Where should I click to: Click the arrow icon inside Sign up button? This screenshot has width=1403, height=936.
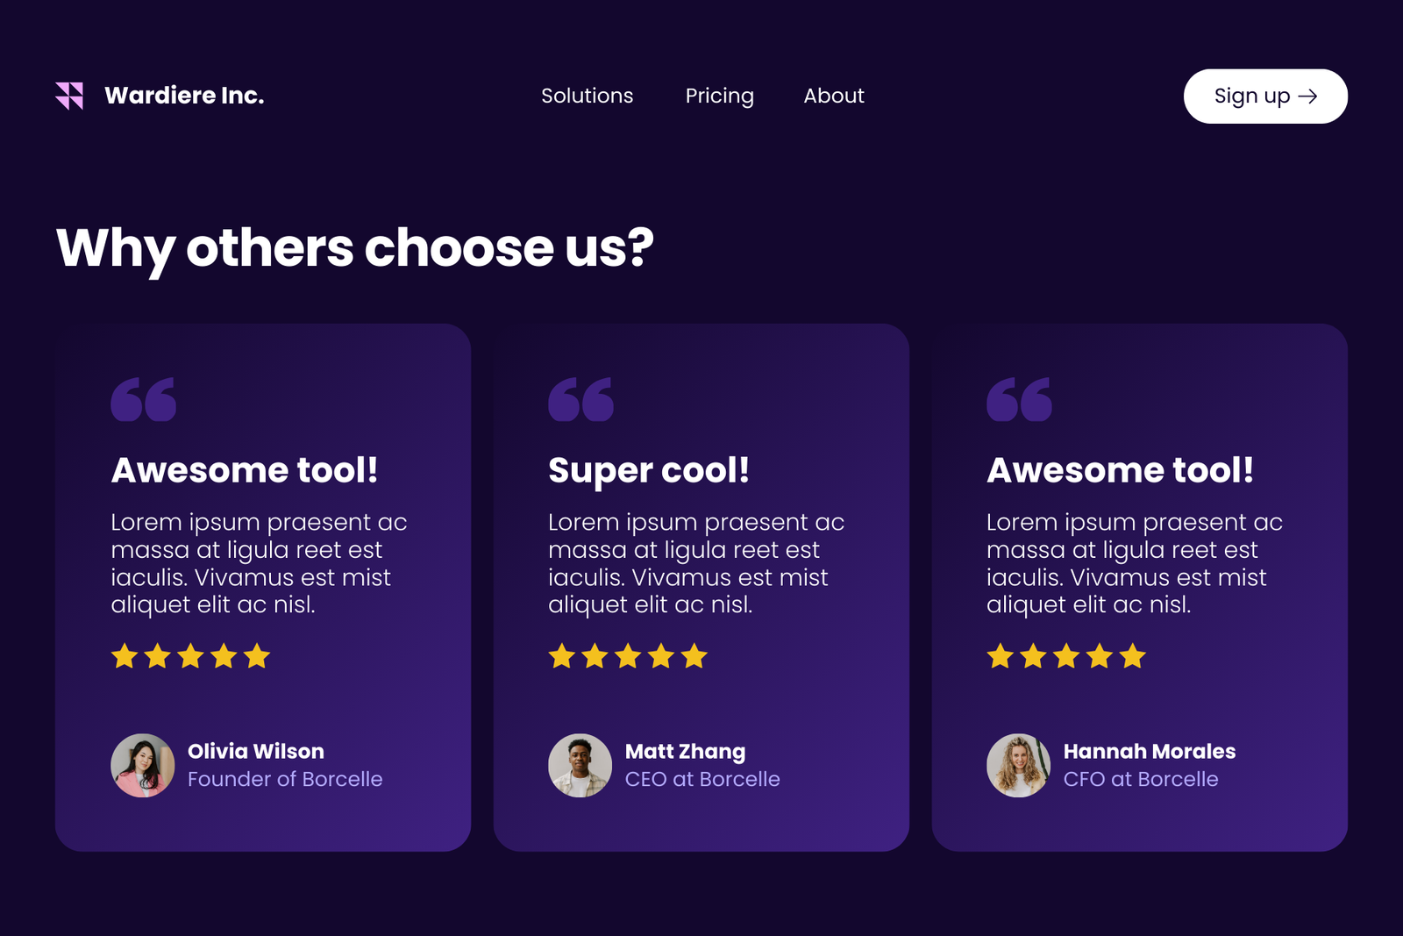(1307, 96)
